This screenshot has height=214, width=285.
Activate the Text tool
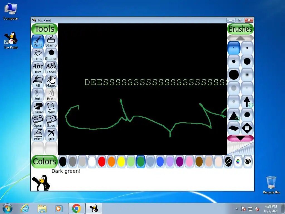point(38,68)
